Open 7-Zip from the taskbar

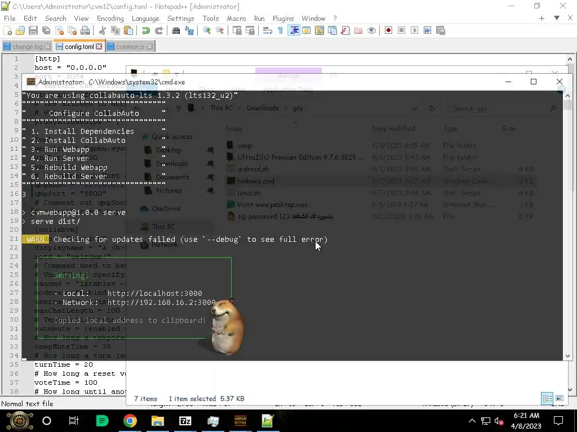tap(185, 421)
